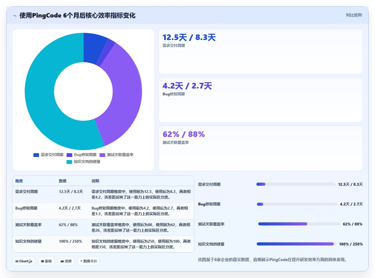The image size is (375, 278).
Task: Click the 需求交付周期 progress bar
Action: (296, 184)
